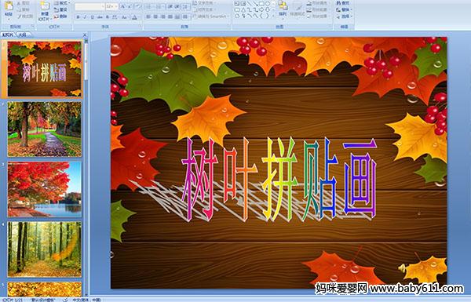Toggle Strikethrough formatting
This screenshot has width=471, height=302.
tap(100, 17)
